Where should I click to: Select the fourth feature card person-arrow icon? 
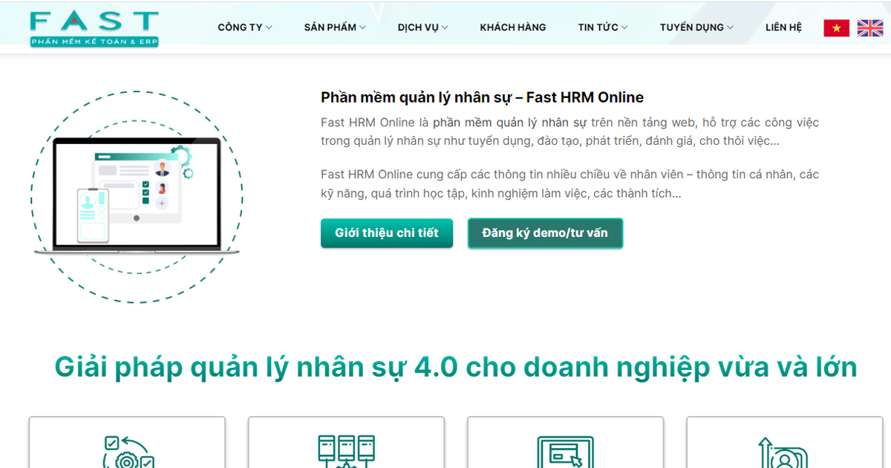point(783,452)
